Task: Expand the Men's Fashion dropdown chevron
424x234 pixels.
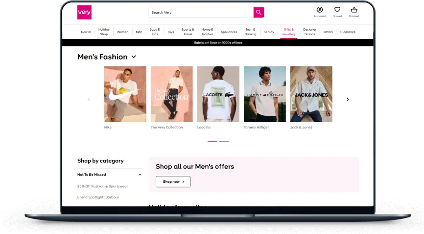Action: [134, 57]
